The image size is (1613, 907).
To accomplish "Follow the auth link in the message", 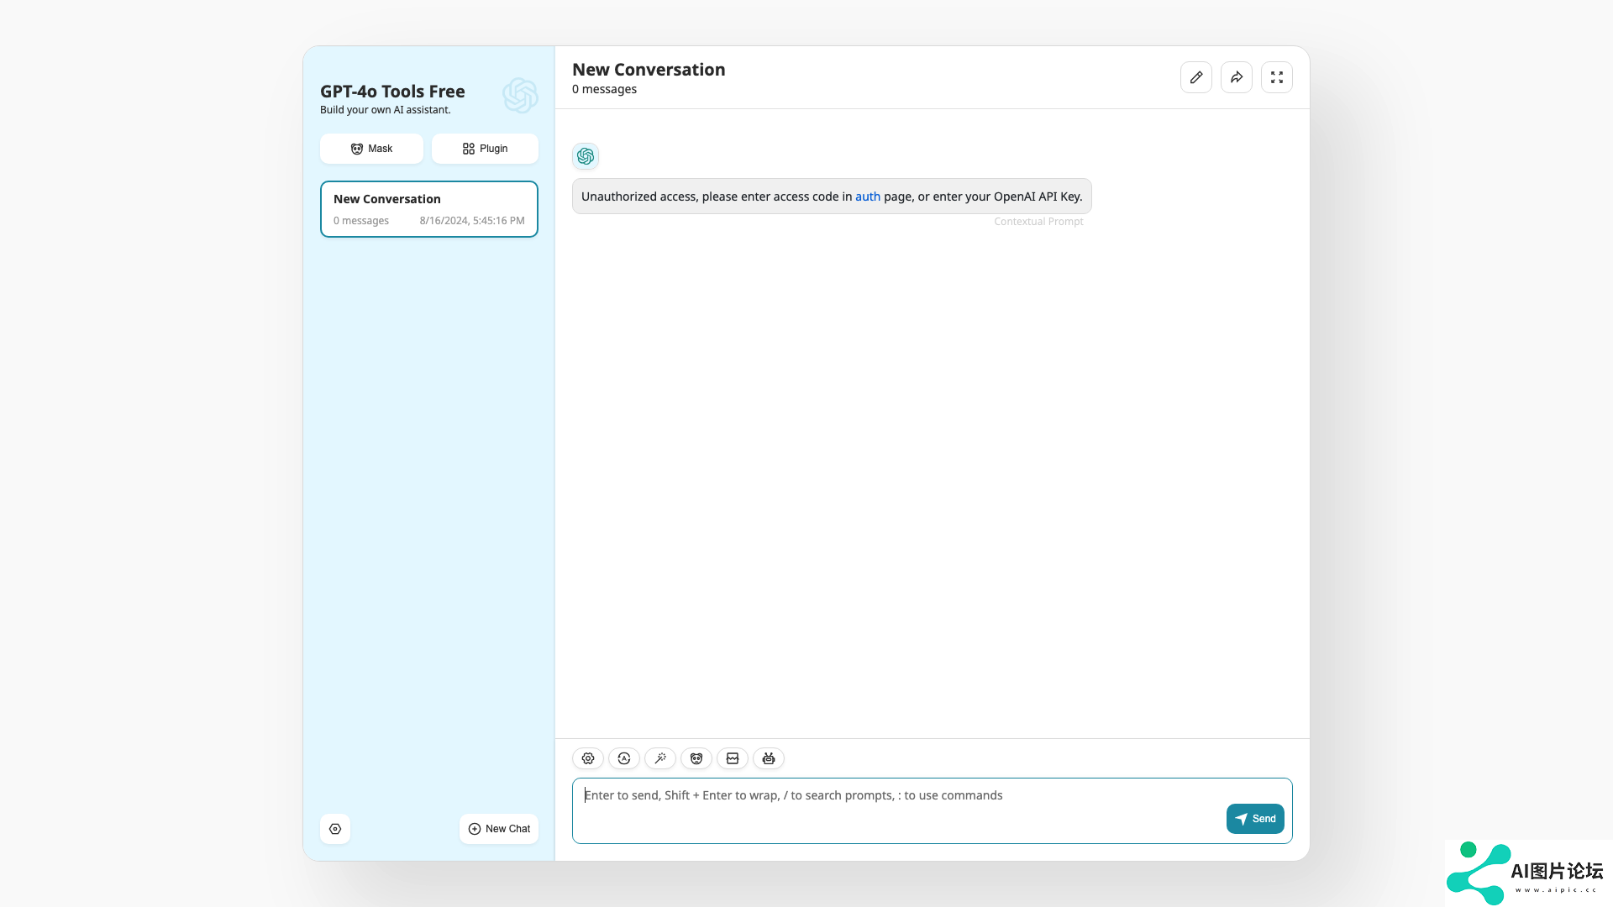I will [x=868, y=197].
